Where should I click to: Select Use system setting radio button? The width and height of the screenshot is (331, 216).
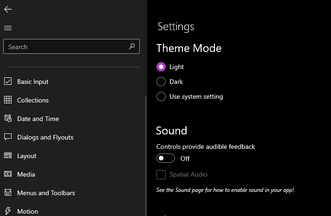161,96
